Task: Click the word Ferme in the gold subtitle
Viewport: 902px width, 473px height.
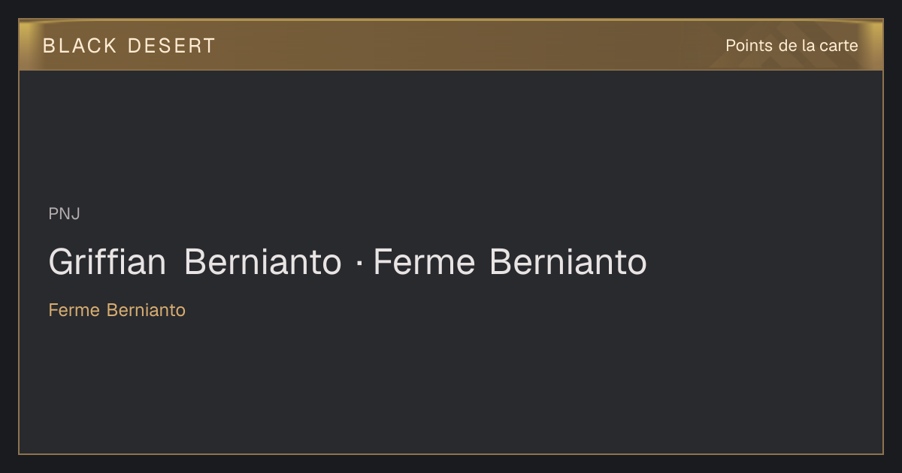Action: click(74, 310)
